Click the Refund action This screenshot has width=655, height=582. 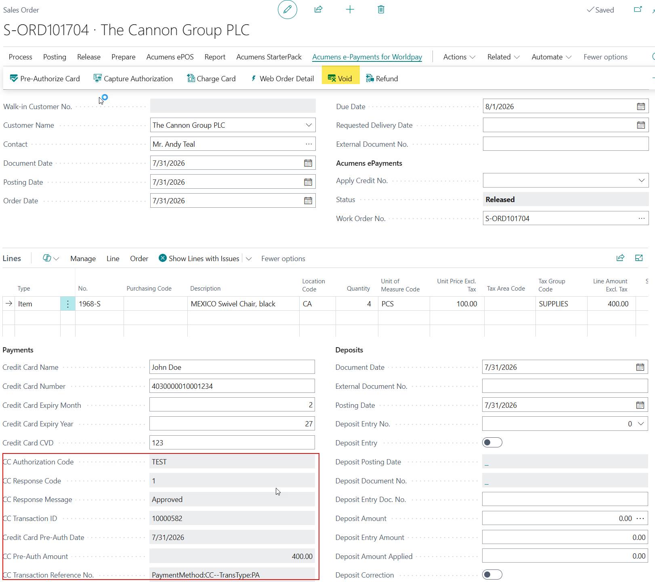(x=382, y=78)
